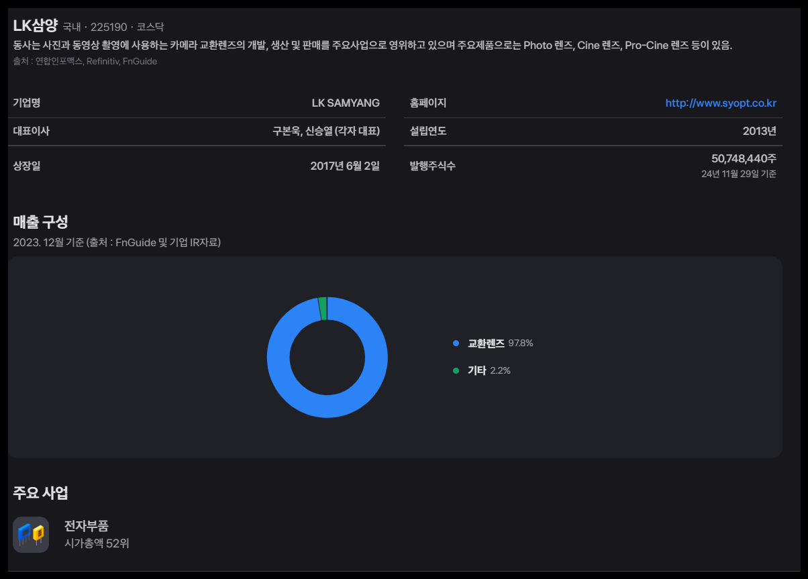Click the green 기타 donut chart slice
Viewport: 808px width, 579px height.
click(323, 308)
